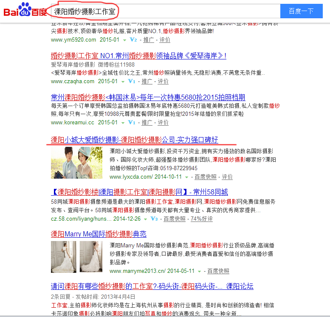330x317 pixels.
Task: Open the www.marryme2013.cn/ URL
Action: coord(138,271)
